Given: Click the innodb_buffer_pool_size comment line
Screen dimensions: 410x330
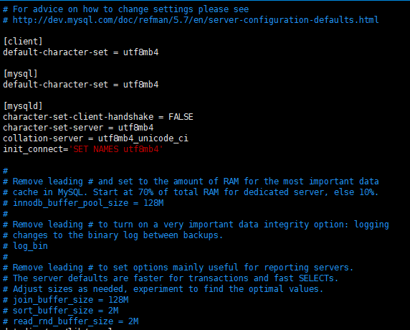Looking at the screenshot, I should (83, 203).
